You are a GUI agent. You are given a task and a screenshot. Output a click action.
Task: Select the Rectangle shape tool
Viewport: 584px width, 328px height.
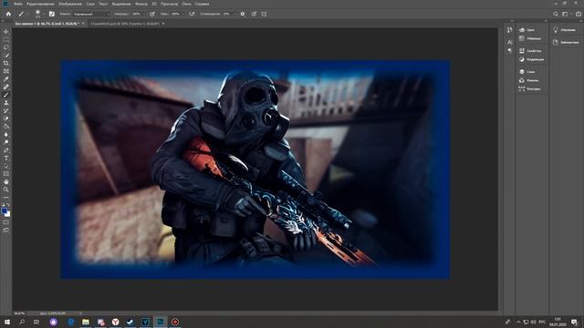point(6,174)
